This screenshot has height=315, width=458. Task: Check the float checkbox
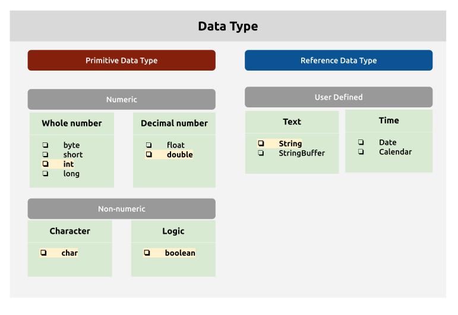149,145
